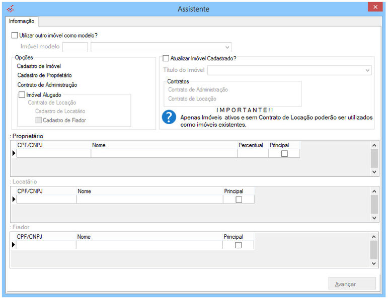Enable 'Utilizar outro imóvel como modelo?' checkbox
The width and height of the screenshot is (388, 301).
coord(15,36)
